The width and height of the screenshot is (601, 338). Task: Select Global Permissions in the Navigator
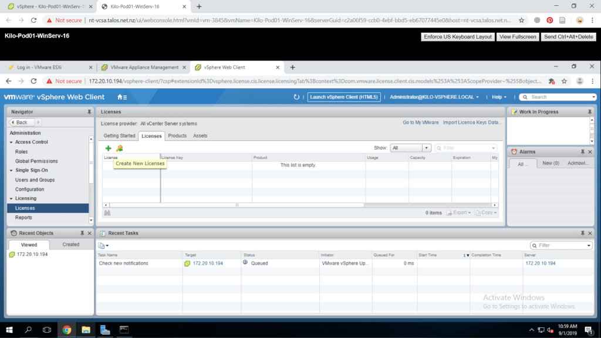click(x=36, y=161)
